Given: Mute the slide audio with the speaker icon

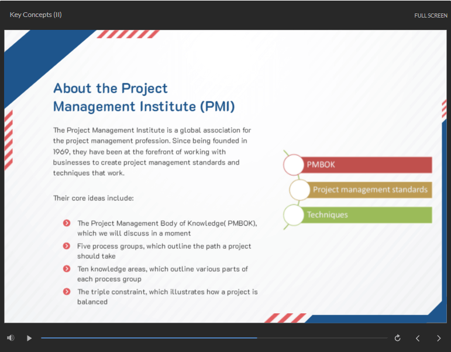Looking at the screenshot, I should pyautogui.click(x=11, y=338).
